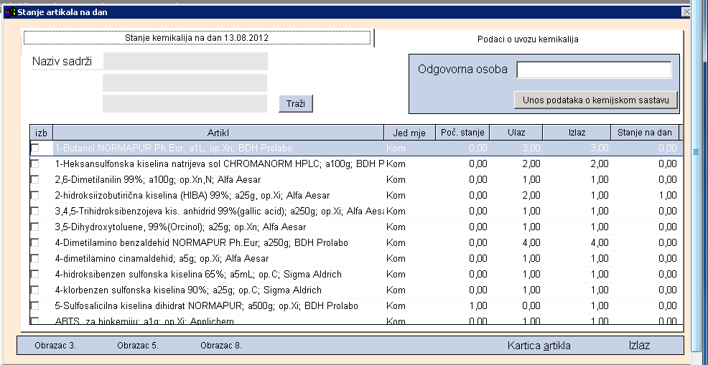Tick checkbox for 3,4,5-Trihidroksibenzojeva kis. row
The height and width of the screenshot is (365, 708).
click(34, 211)
